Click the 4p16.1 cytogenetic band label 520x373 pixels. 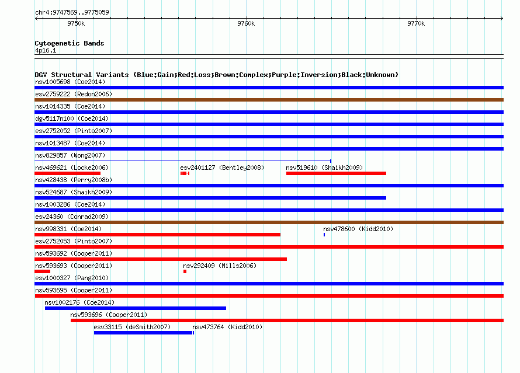click(x=46, y=50)
